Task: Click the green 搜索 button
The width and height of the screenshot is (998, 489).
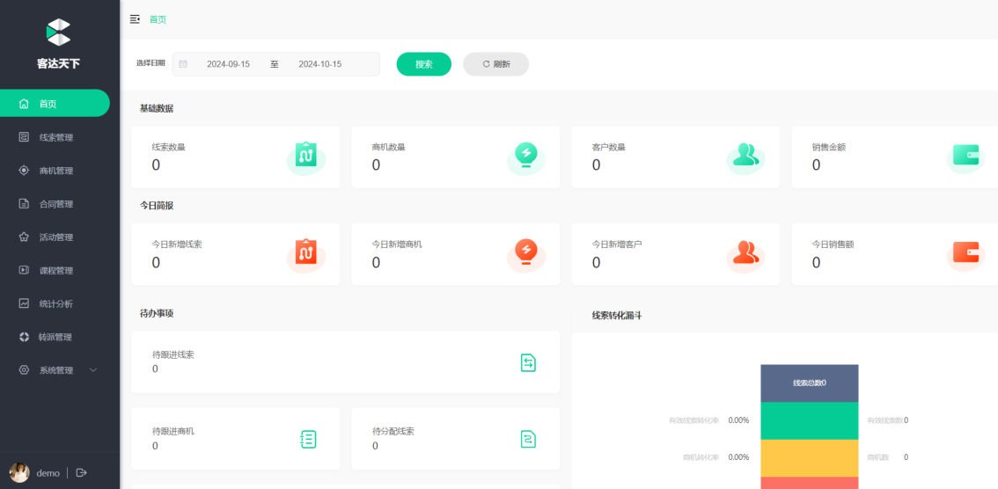Action: pyautogui.click(x=424, y=64)
